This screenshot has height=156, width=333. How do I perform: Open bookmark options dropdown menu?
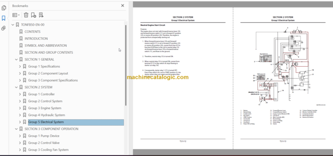[16, 15]
